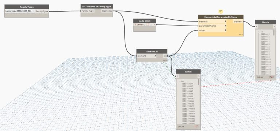Image resolution: width=280 pixels, height=131 pixels.
Task: Select ID value 2703688 in Watch list
Action: coord(190,104)
